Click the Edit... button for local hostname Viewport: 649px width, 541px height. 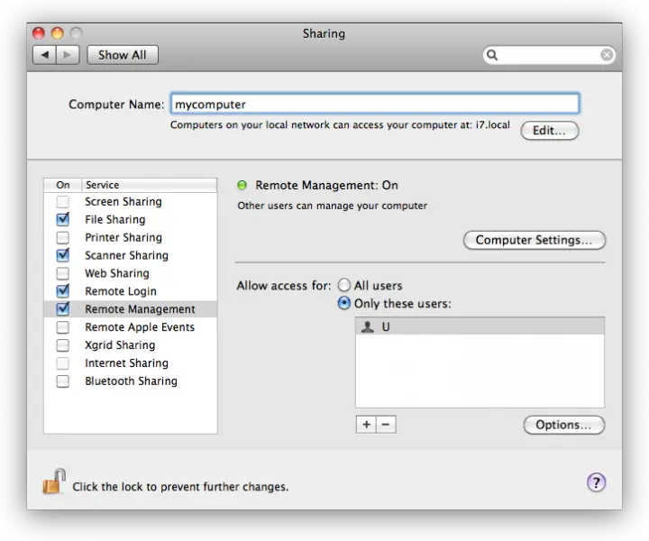550,131
